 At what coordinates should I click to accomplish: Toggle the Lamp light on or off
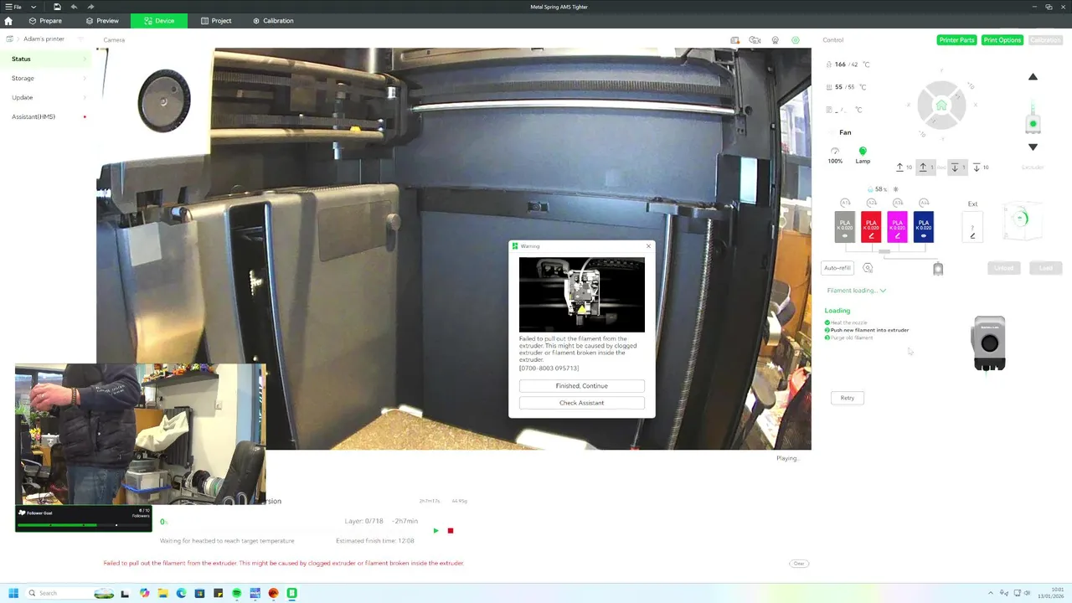863,155
